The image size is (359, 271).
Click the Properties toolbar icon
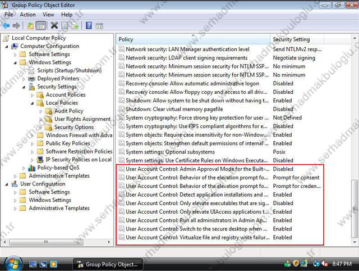pyautogui.click(x=65, y=26)
